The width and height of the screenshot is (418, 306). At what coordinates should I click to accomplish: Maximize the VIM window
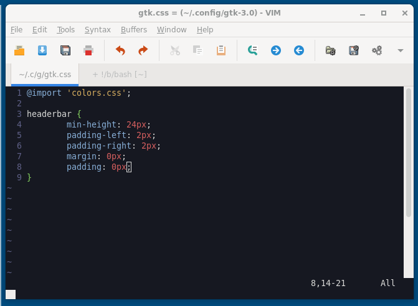[384, 13]
